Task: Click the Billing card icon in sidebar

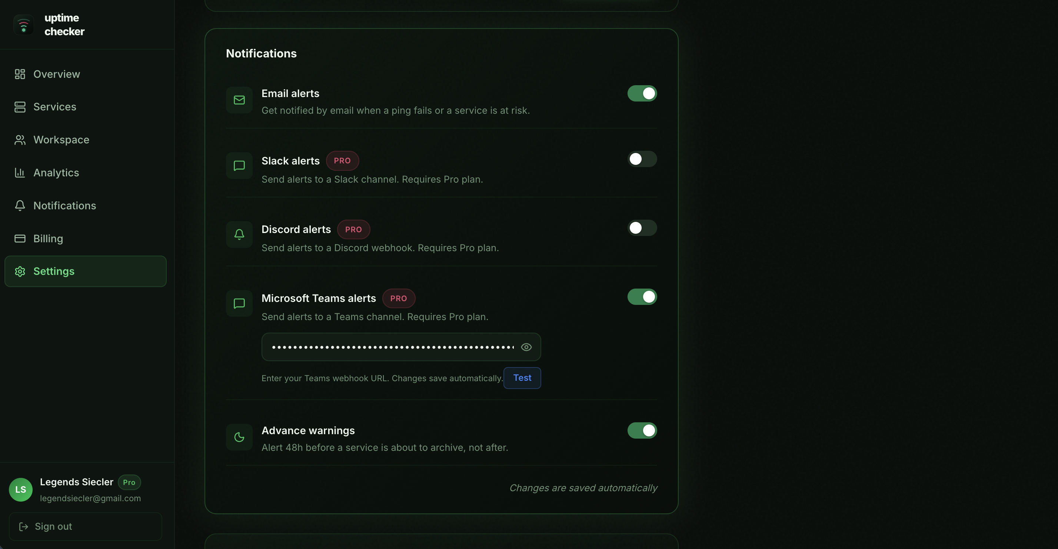Action: 20,238
